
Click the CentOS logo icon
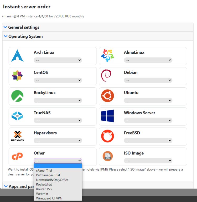(17, 76)
